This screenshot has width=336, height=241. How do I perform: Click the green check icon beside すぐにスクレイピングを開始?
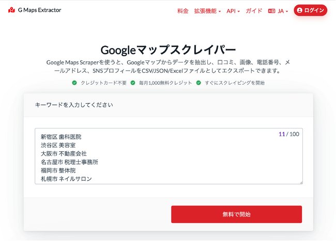[x=198, y=83]
